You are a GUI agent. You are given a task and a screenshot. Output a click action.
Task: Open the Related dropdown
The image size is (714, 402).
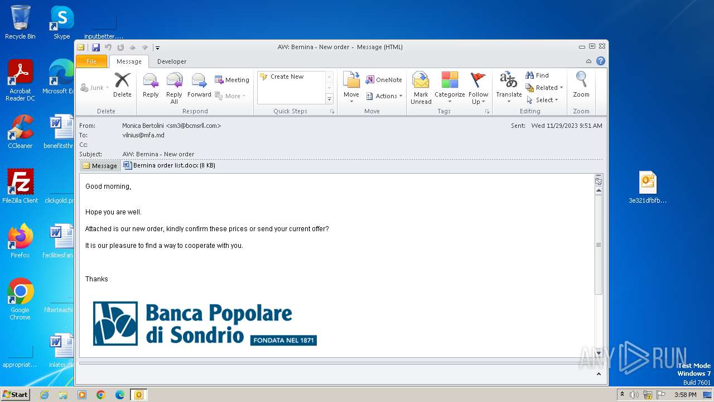[x=544, y=88]
